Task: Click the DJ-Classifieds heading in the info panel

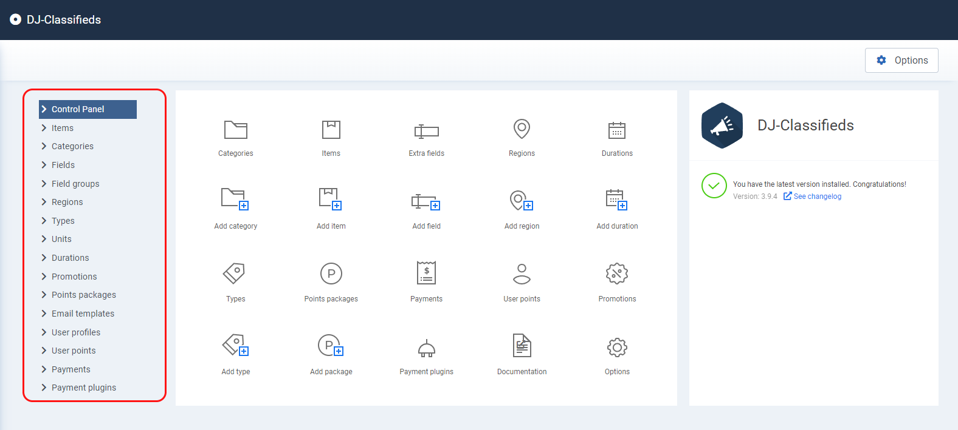Action: [x=805, y=126]
